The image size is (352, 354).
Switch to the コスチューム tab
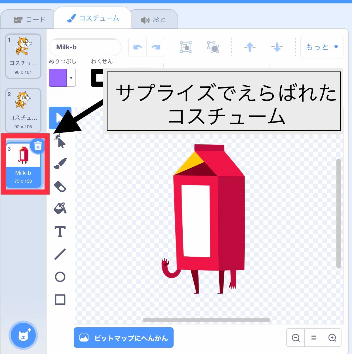pyautogui.click(x=93, y=18)
